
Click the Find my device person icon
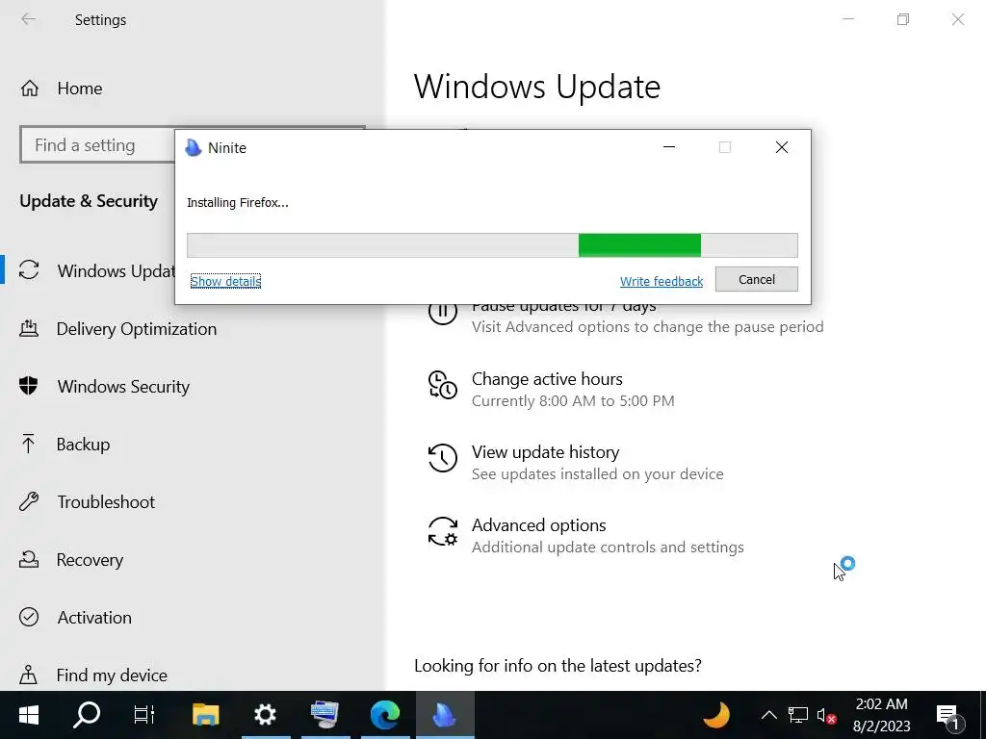(28, 675)
